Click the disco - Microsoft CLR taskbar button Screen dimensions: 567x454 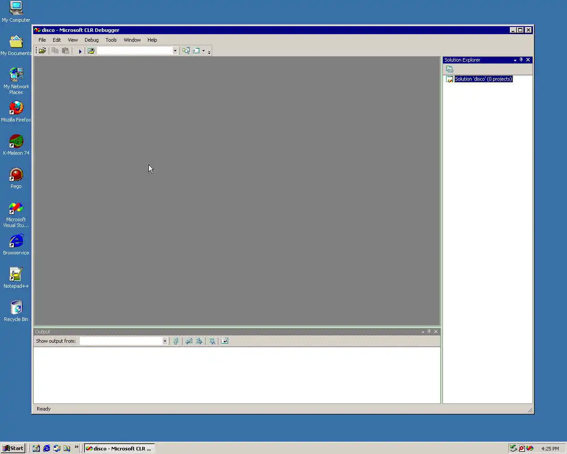119,448
